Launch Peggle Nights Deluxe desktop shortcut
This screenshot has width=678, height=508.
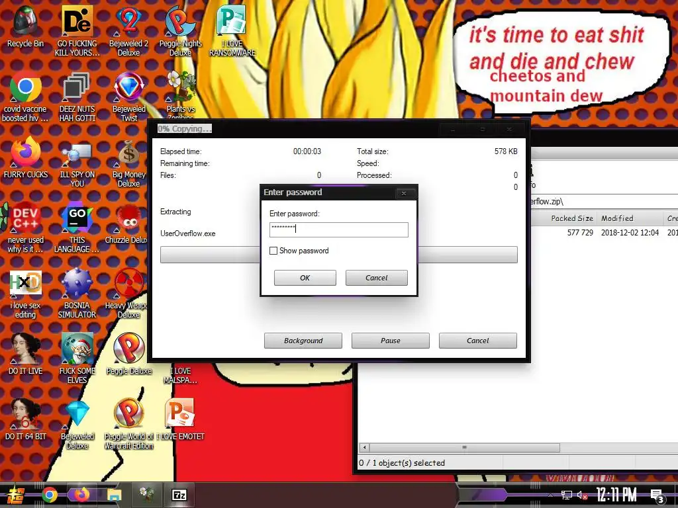click(180, 29)
